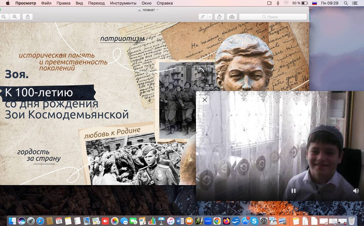Expand the плакат title dropdown chevron
364x226 pixels.
tap(157, 10)
